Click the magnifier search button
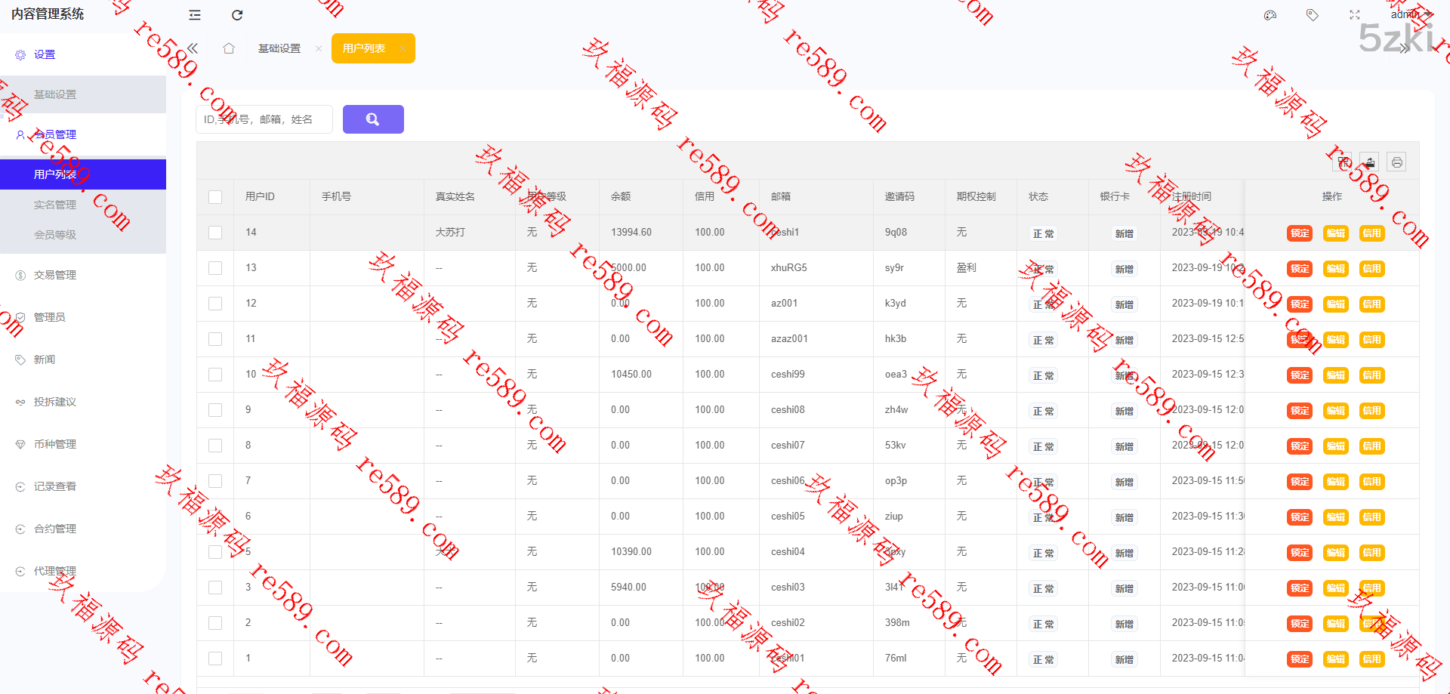Image resolution: width=1450 pixels, height=694 pixels. pos(373,119)
